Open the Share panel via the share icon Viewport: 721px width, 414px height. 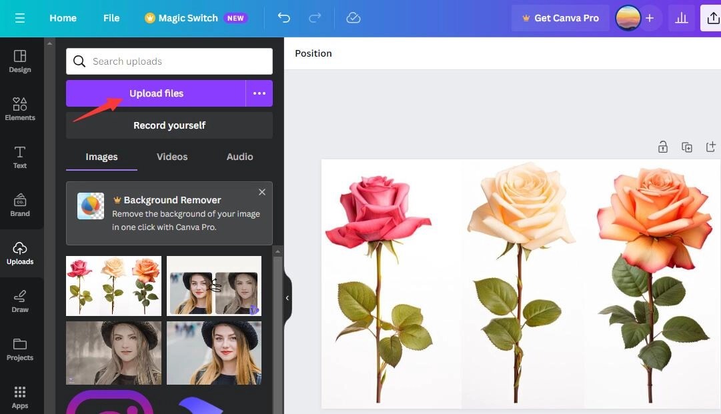pyautogui.click(x=712, y=18)
